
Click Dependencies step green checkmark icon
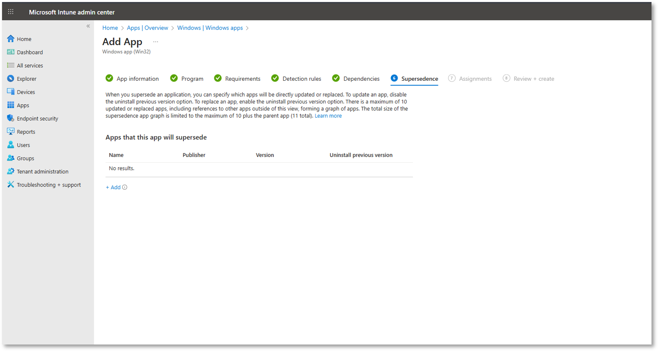[x=336, y=78]
